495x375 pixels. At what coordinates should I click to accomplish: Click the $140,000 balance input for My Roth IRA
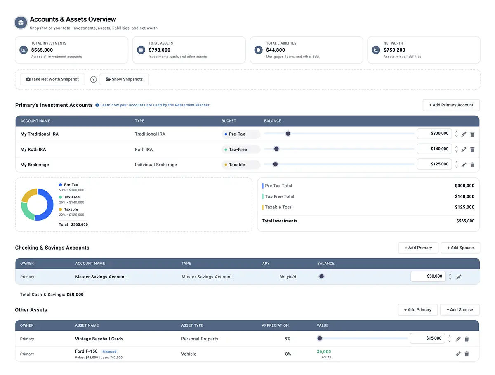[434, 149]
